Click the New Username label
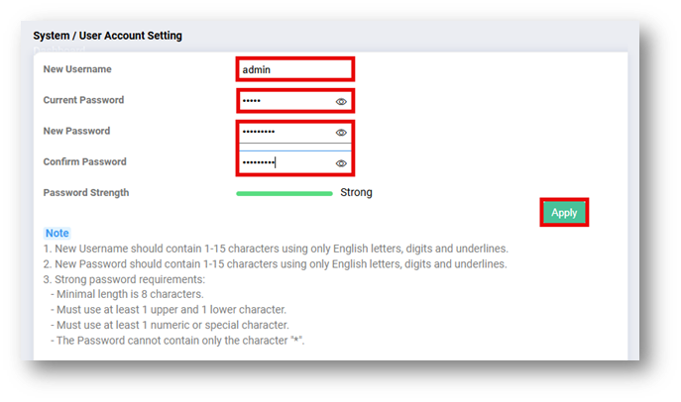This screenshot has width=681, height=402. point(77,69)
